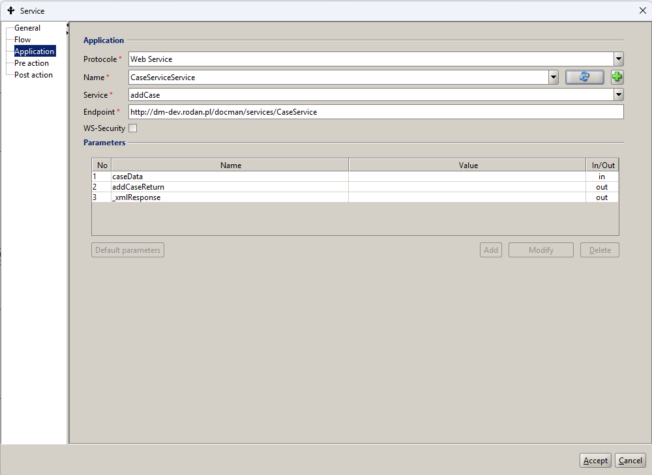The width and height of the screenshot is (652, 475).
Task: Go to the Post action section
Action: click(33, 75)
